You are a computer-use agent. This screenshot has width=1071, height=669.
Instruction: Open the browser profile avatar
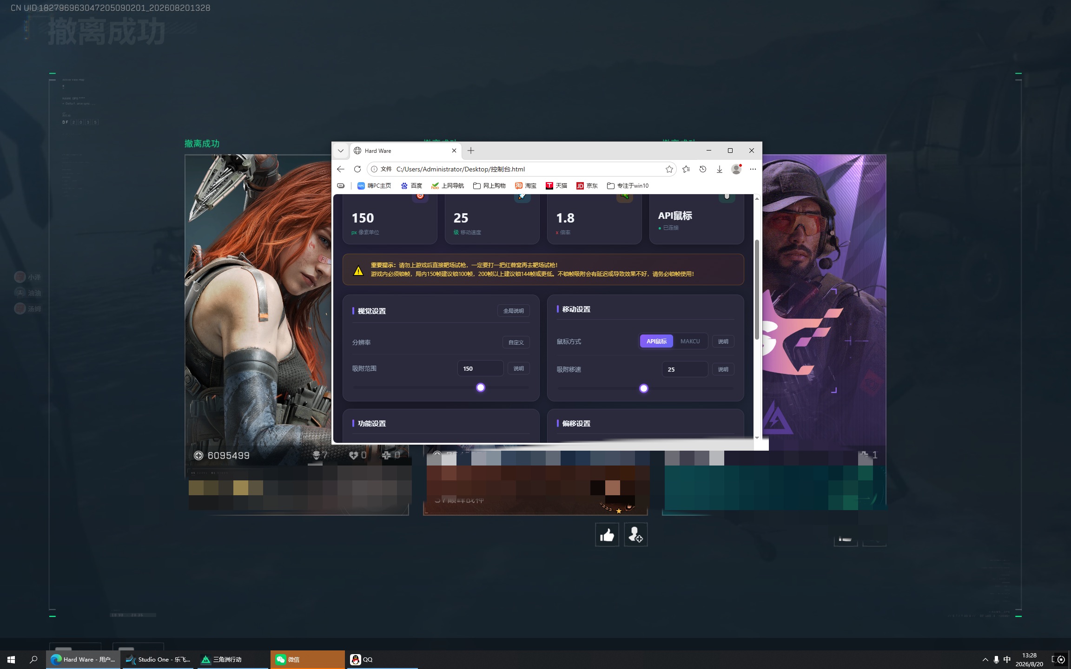(x=736, y=169)
